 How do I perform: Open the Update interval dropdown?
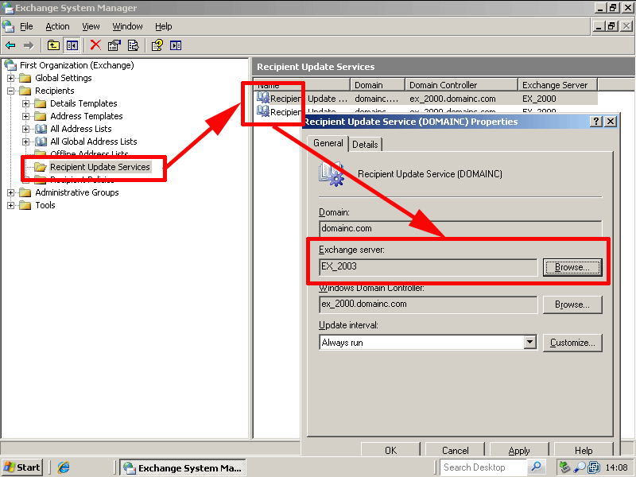coord(529,343)
